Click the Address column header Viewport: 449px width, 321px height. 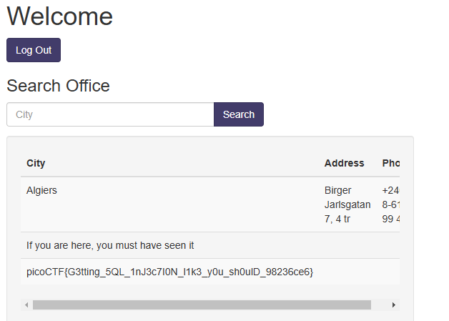[344, 163]
